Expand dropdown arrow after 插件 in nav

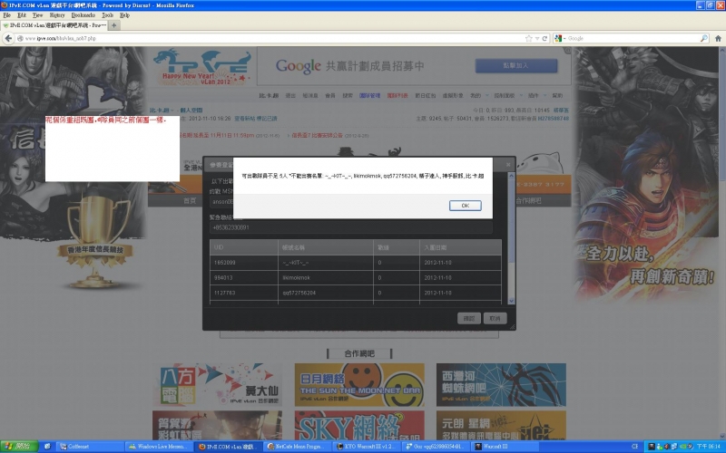click(545, 96)
